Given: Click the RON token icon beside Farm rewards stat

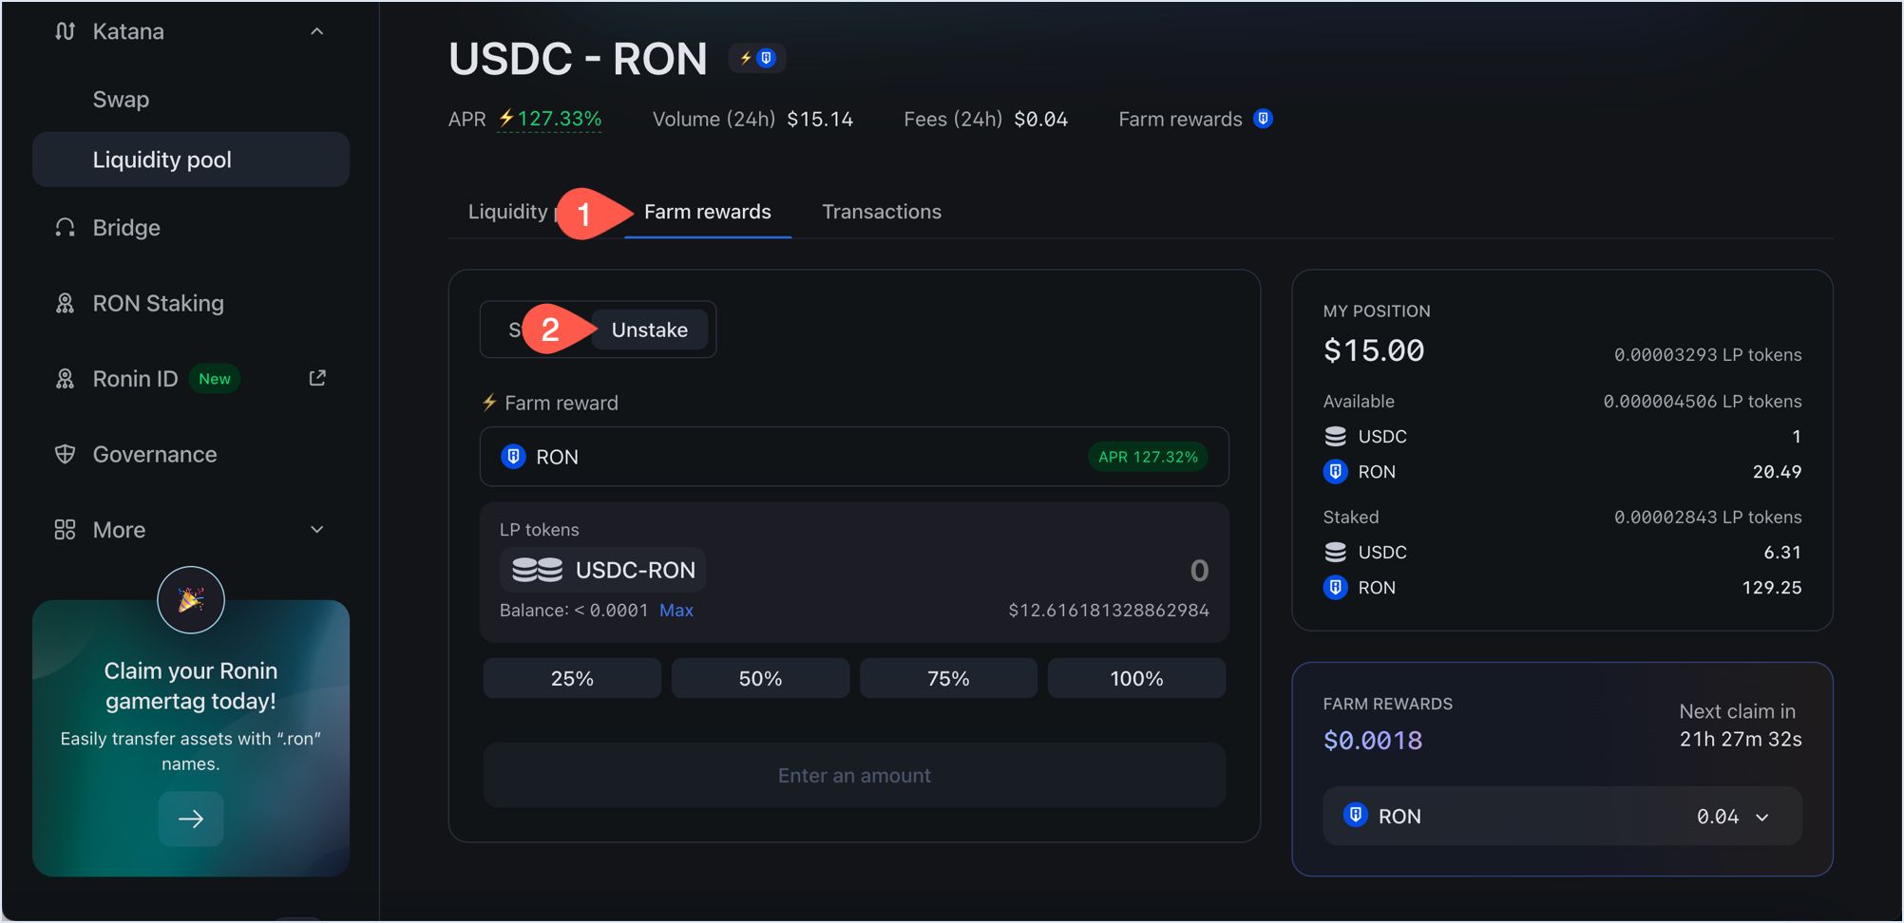Looking at the screenshot, I should [x=1263, y=119].
